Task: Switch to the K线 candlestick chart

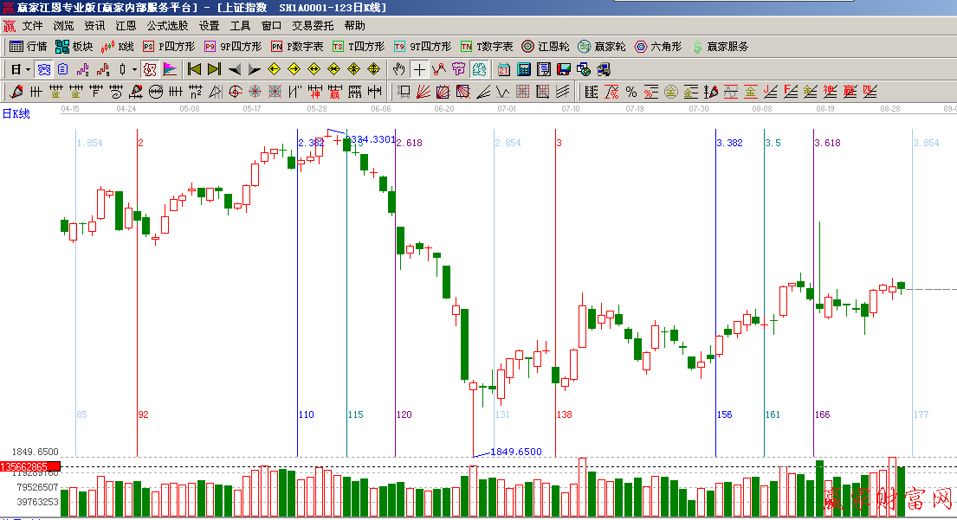Action: pyautogui.click(x=118, y=47)
